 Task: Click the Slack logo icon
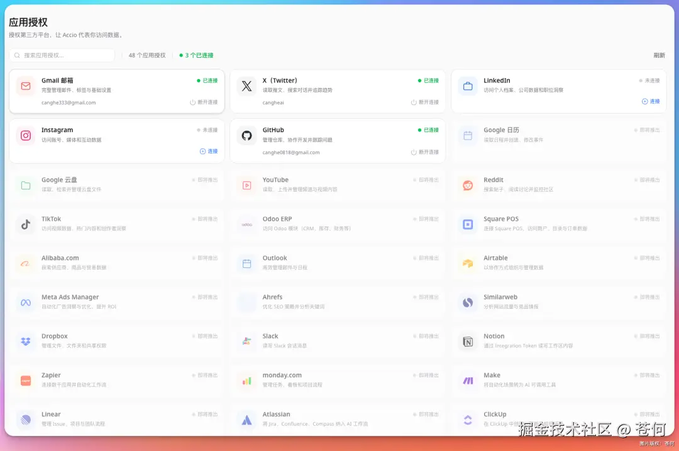point(247,342)
